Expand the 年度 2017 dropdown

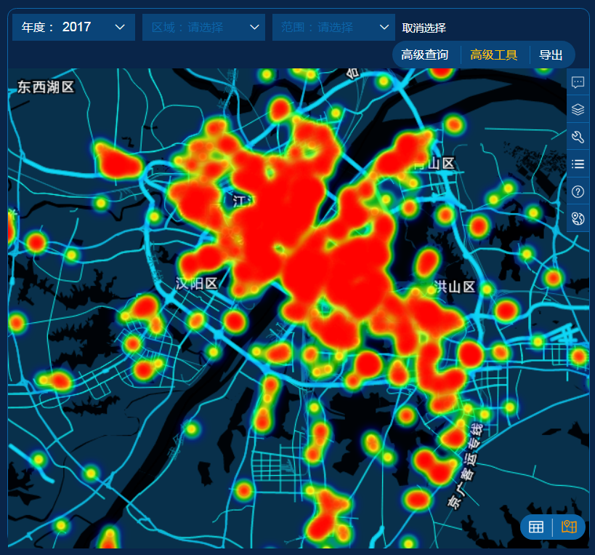click(x=73, y=28)
